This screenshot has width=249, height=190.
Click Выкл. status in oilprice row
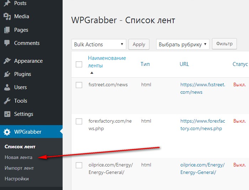239,165
